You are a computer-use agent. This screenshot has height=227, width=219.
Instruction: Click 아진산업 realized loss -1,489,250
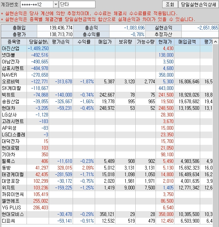click(38, 49)
